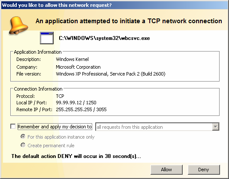The image size is (229, 179).
Task: Click the Local IP 99.99.99.12 / 1250 value
Action: coord(76,103)
